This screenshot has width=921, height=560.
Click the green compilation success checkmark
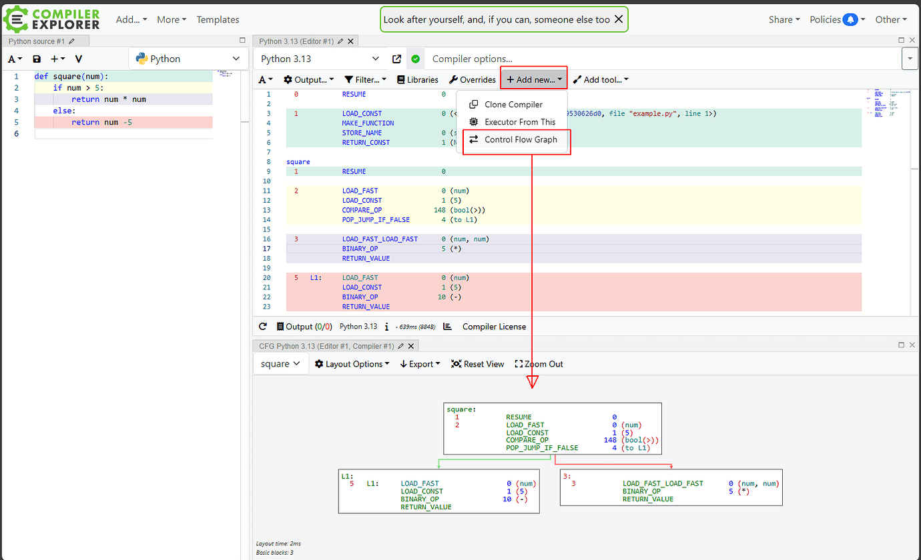click(415, 58)
